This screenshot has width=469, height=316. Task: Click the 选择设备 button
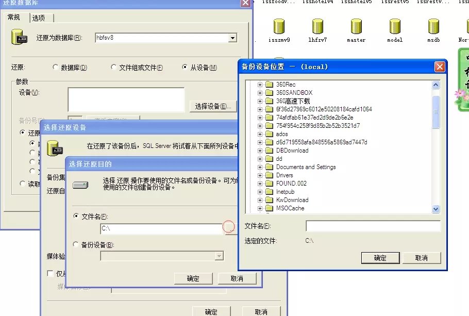coord(213,106)
